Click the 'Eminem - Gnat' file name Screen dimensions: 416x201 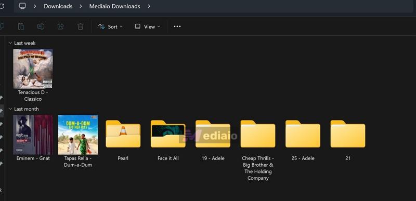(x=33, y=158)
